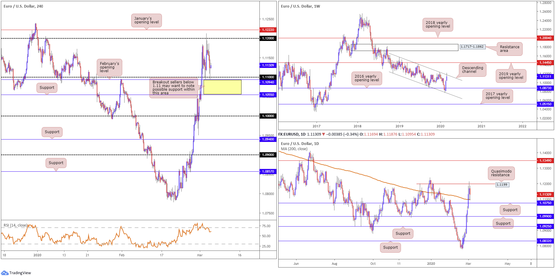Select the Resistance area callout
This screenshot has height=276, width=555.
tap(509, 49)
